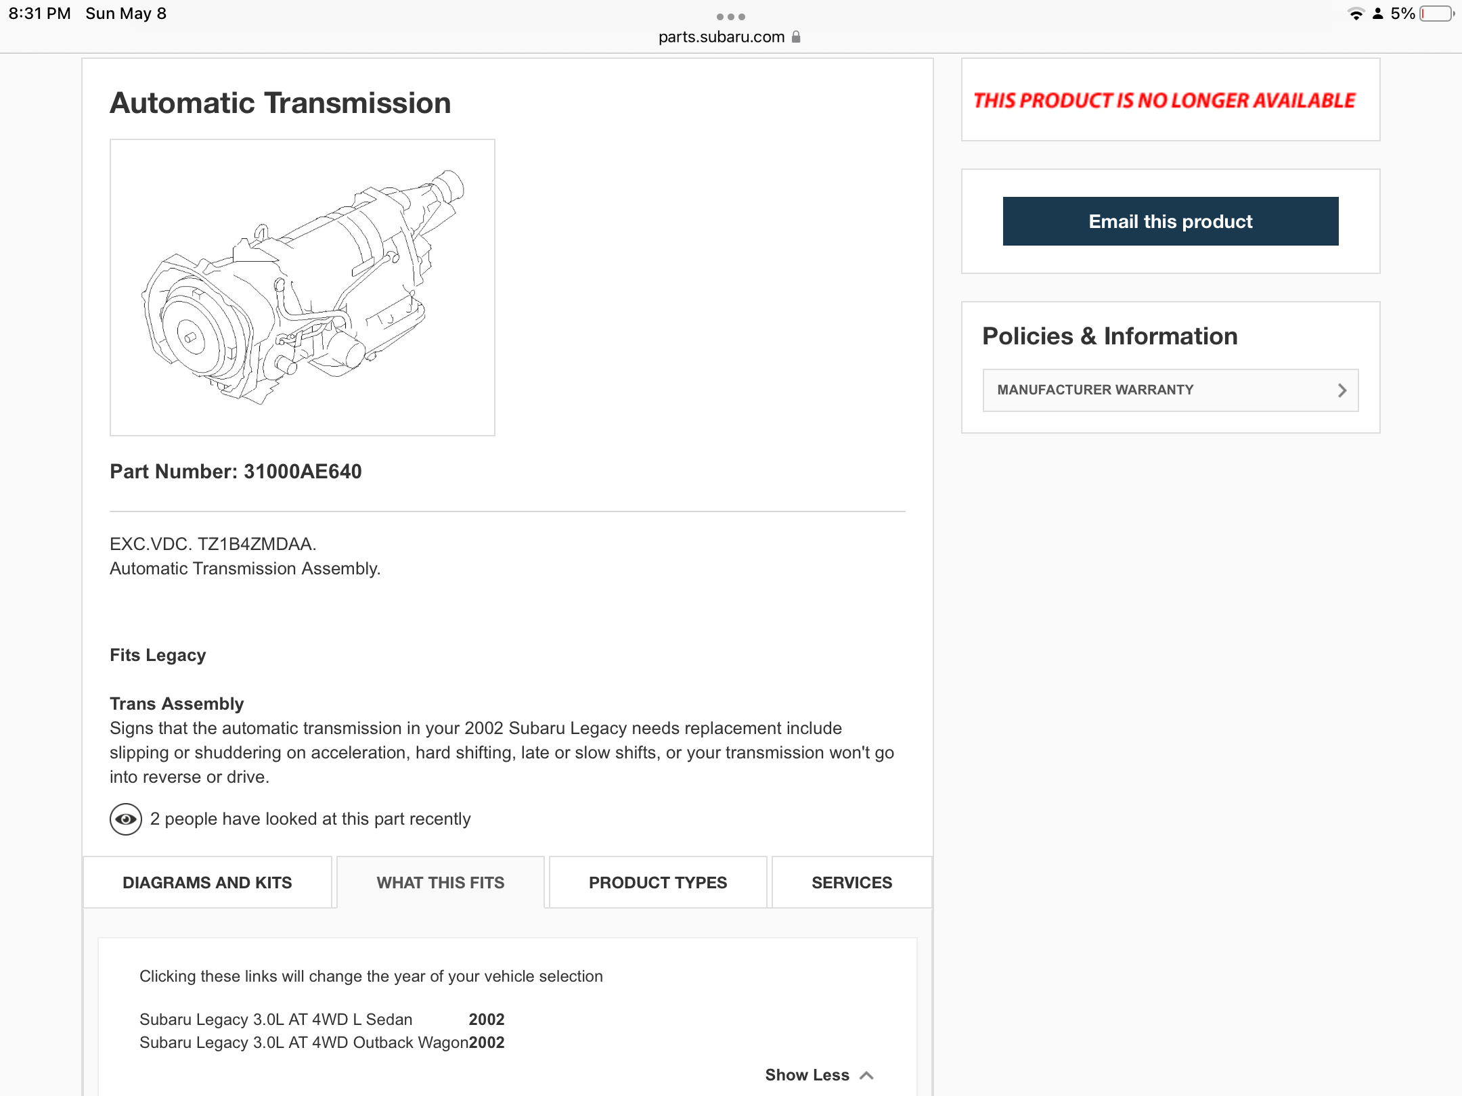Collapse the list with Show Less

point(807,1075)
